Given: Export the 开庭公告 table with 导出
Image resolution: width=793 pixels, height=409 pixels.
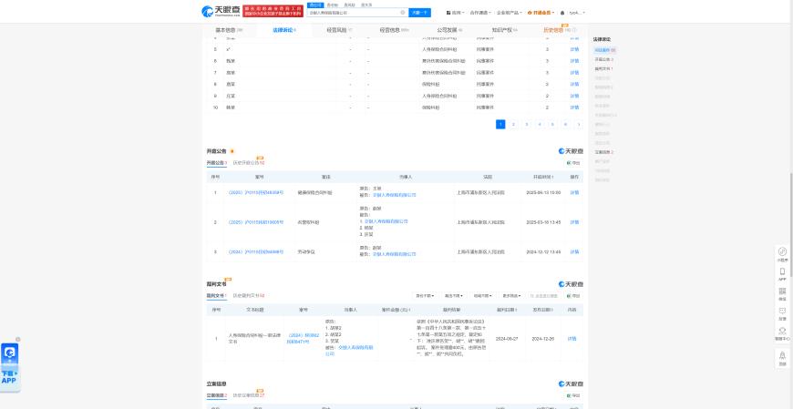Looking at the screenshot, I should pos(573,163).
